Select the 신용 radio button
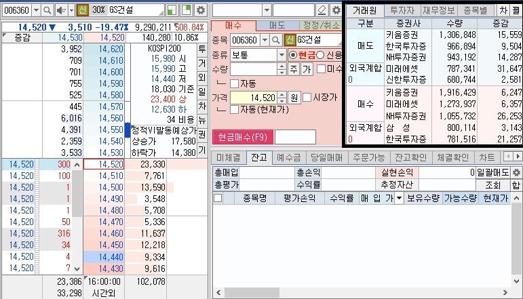 320,55
